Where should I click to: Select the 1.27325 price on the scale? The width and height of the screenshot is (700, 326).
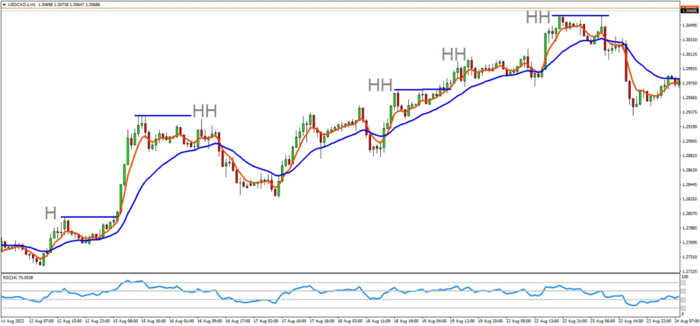689,271
